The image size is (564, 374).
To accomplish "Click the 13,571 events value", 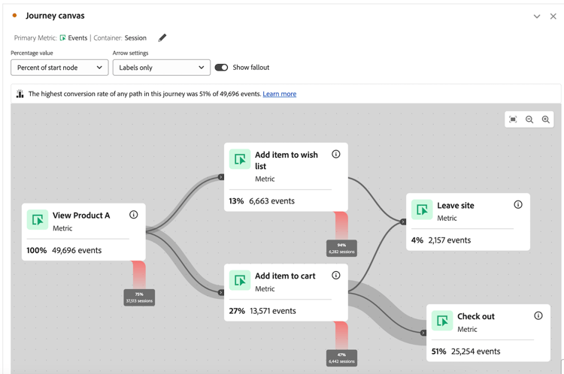I will click(x=273, y=311).
